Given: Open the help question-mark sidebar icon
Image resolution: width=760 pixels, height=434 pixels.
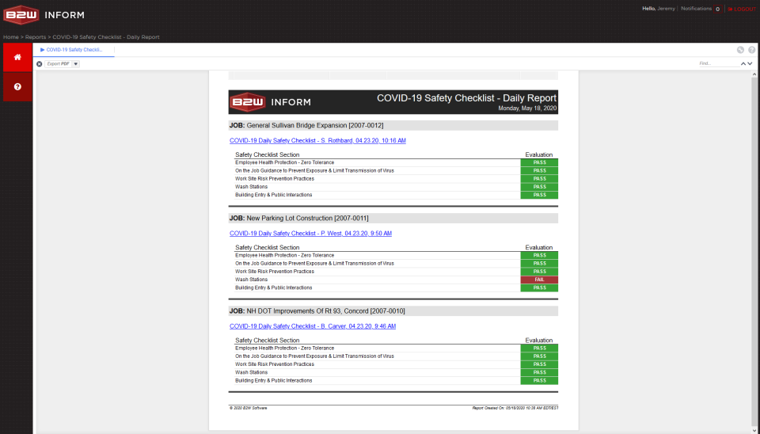Looking at the screenshot, I should tap(17, 87).
